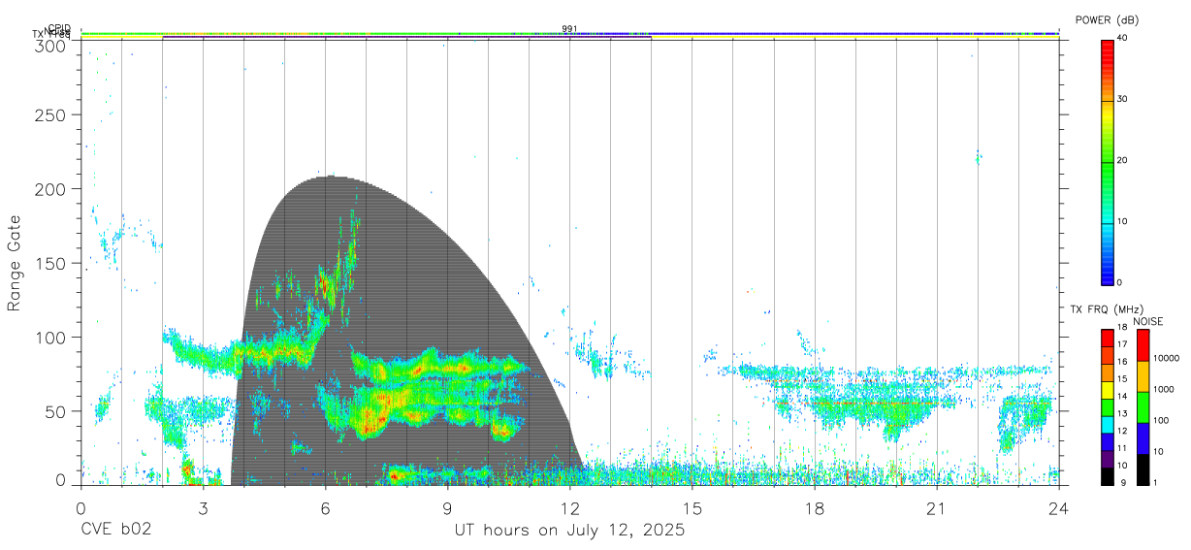This screenshot has height=550, width=1191.
Task: Click the 10 tick on power colorbar
Action: tap(1123, 221)
